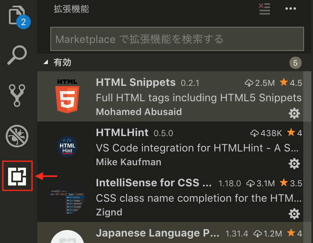Click the HTMLHint round logo icon
The image size is (313, 243).
pos(67,147)
